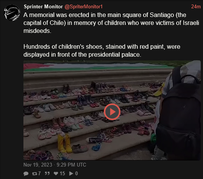Open the Sprinter Monitor display name link
203x179 pixels.
(43, 6)
